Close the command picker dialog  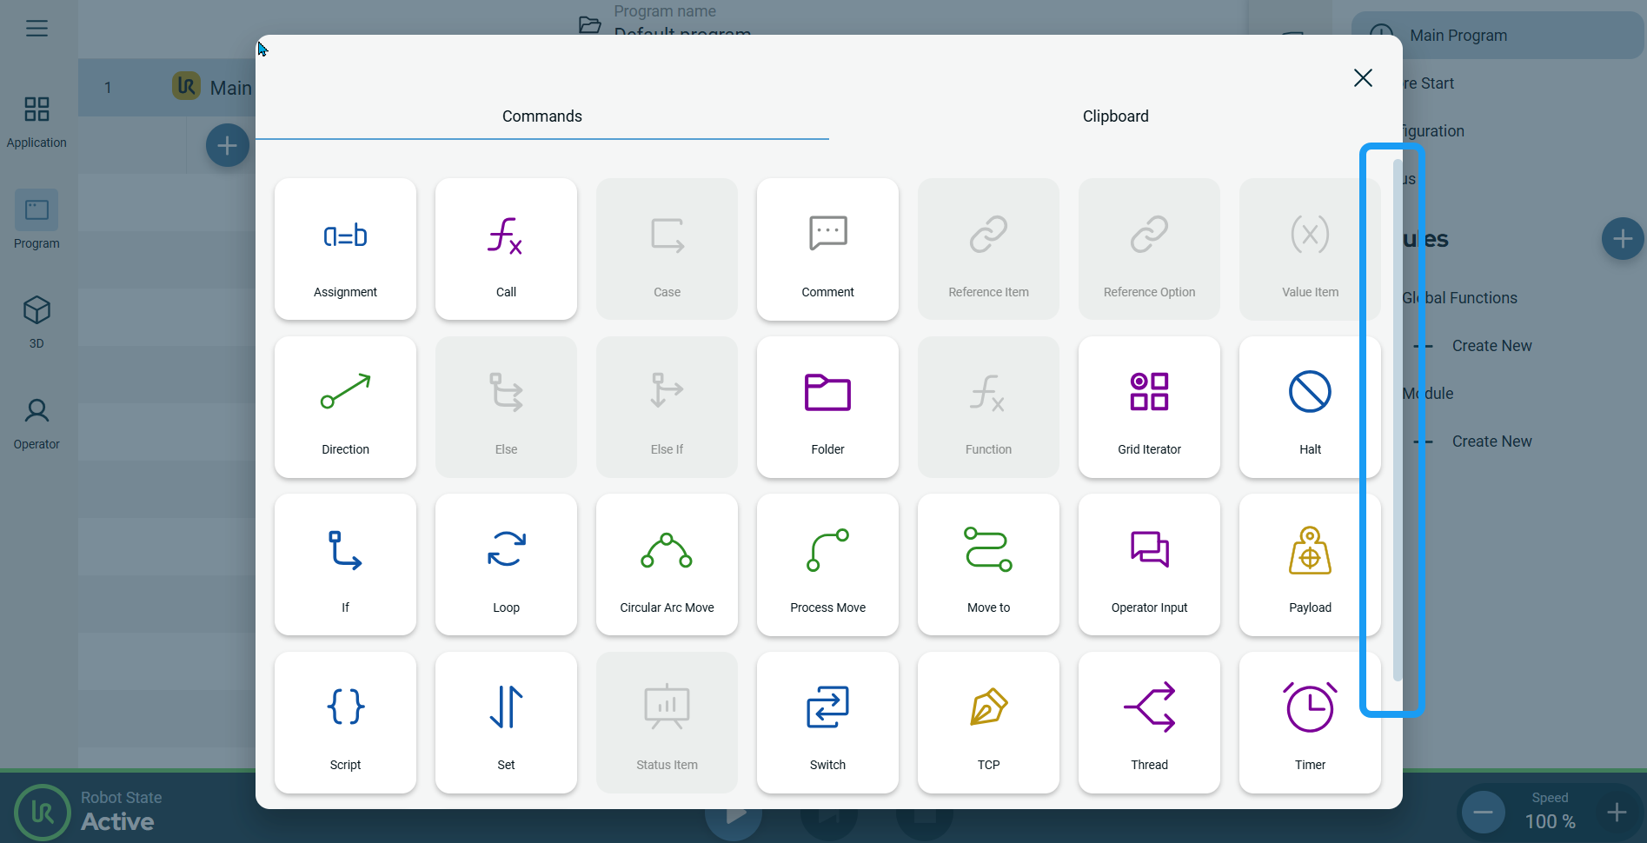(1363, 78)
